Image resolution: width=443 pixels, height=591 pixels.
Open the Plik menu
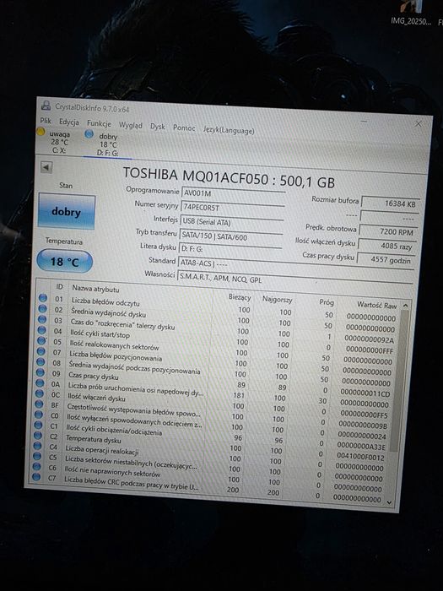click(x=46, y=121)
